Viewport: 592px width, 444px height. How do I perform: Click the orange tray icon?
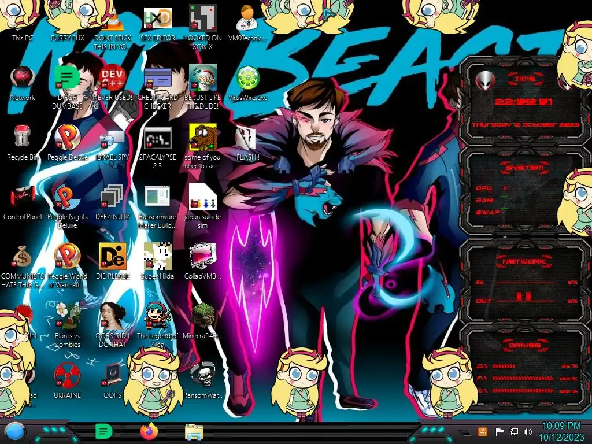coord(482,431)
